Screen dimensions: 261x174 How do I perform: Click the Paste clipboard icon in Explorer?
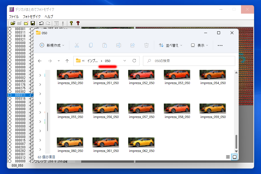[x=104, y=45]
